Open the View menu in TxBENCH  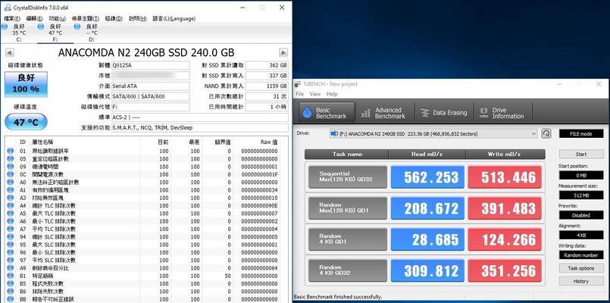pos(315,94)
